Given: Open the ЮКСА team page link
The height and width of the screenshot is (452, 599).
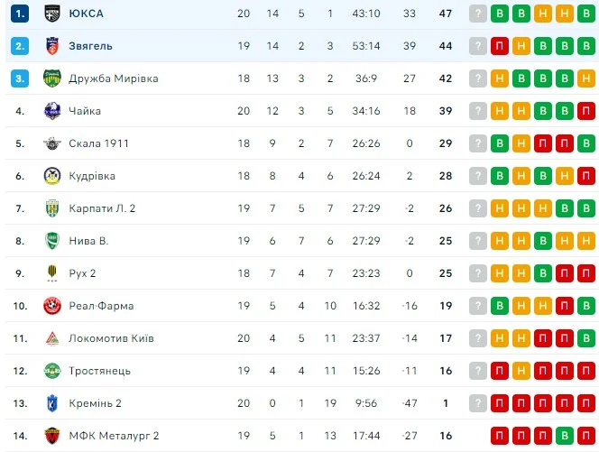Looking at the screenshot, I should click(x=86, y=14).
